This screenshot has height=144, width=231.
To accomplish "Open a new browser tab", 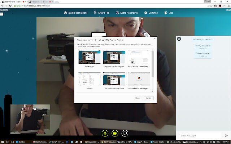I will click(57, 2).
